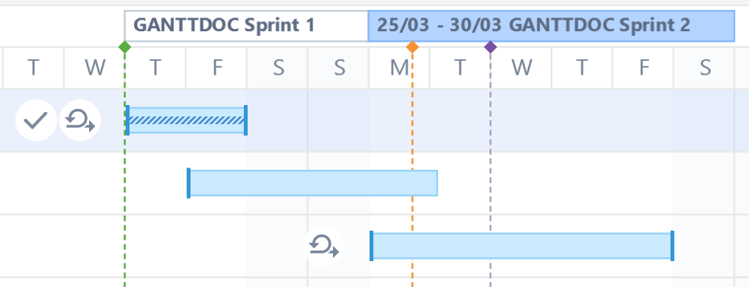Select the orange diamond timeline marker
Screen dimensions: 749x287
pos(412,46)
